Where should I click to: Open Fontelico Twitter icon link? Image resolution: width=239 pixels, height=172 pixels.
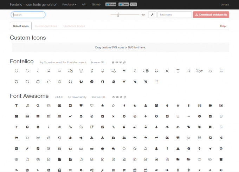(x=121, y=62)
